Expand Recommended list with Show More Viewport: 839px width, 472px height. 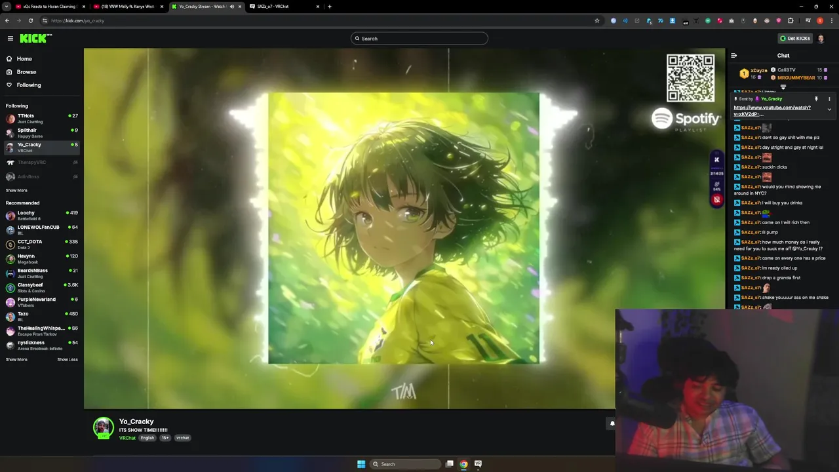16,359
